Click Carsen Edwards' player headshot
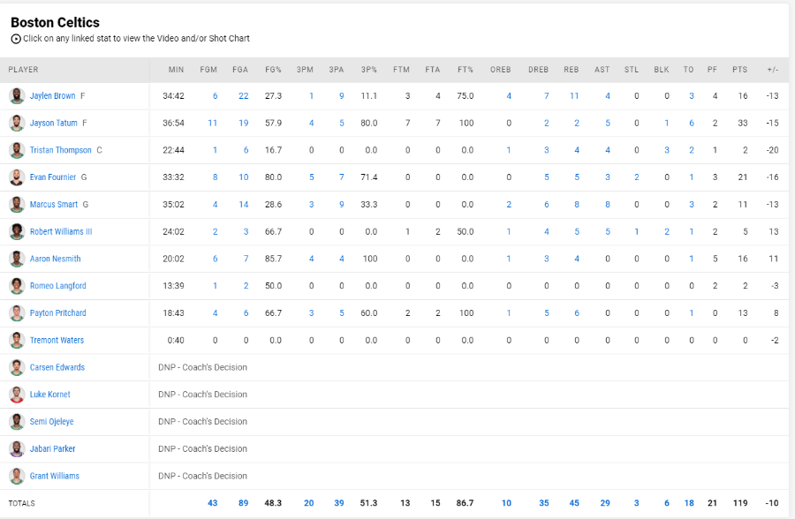Viewport: 795px width, 519px height. (x=17, y=367)
